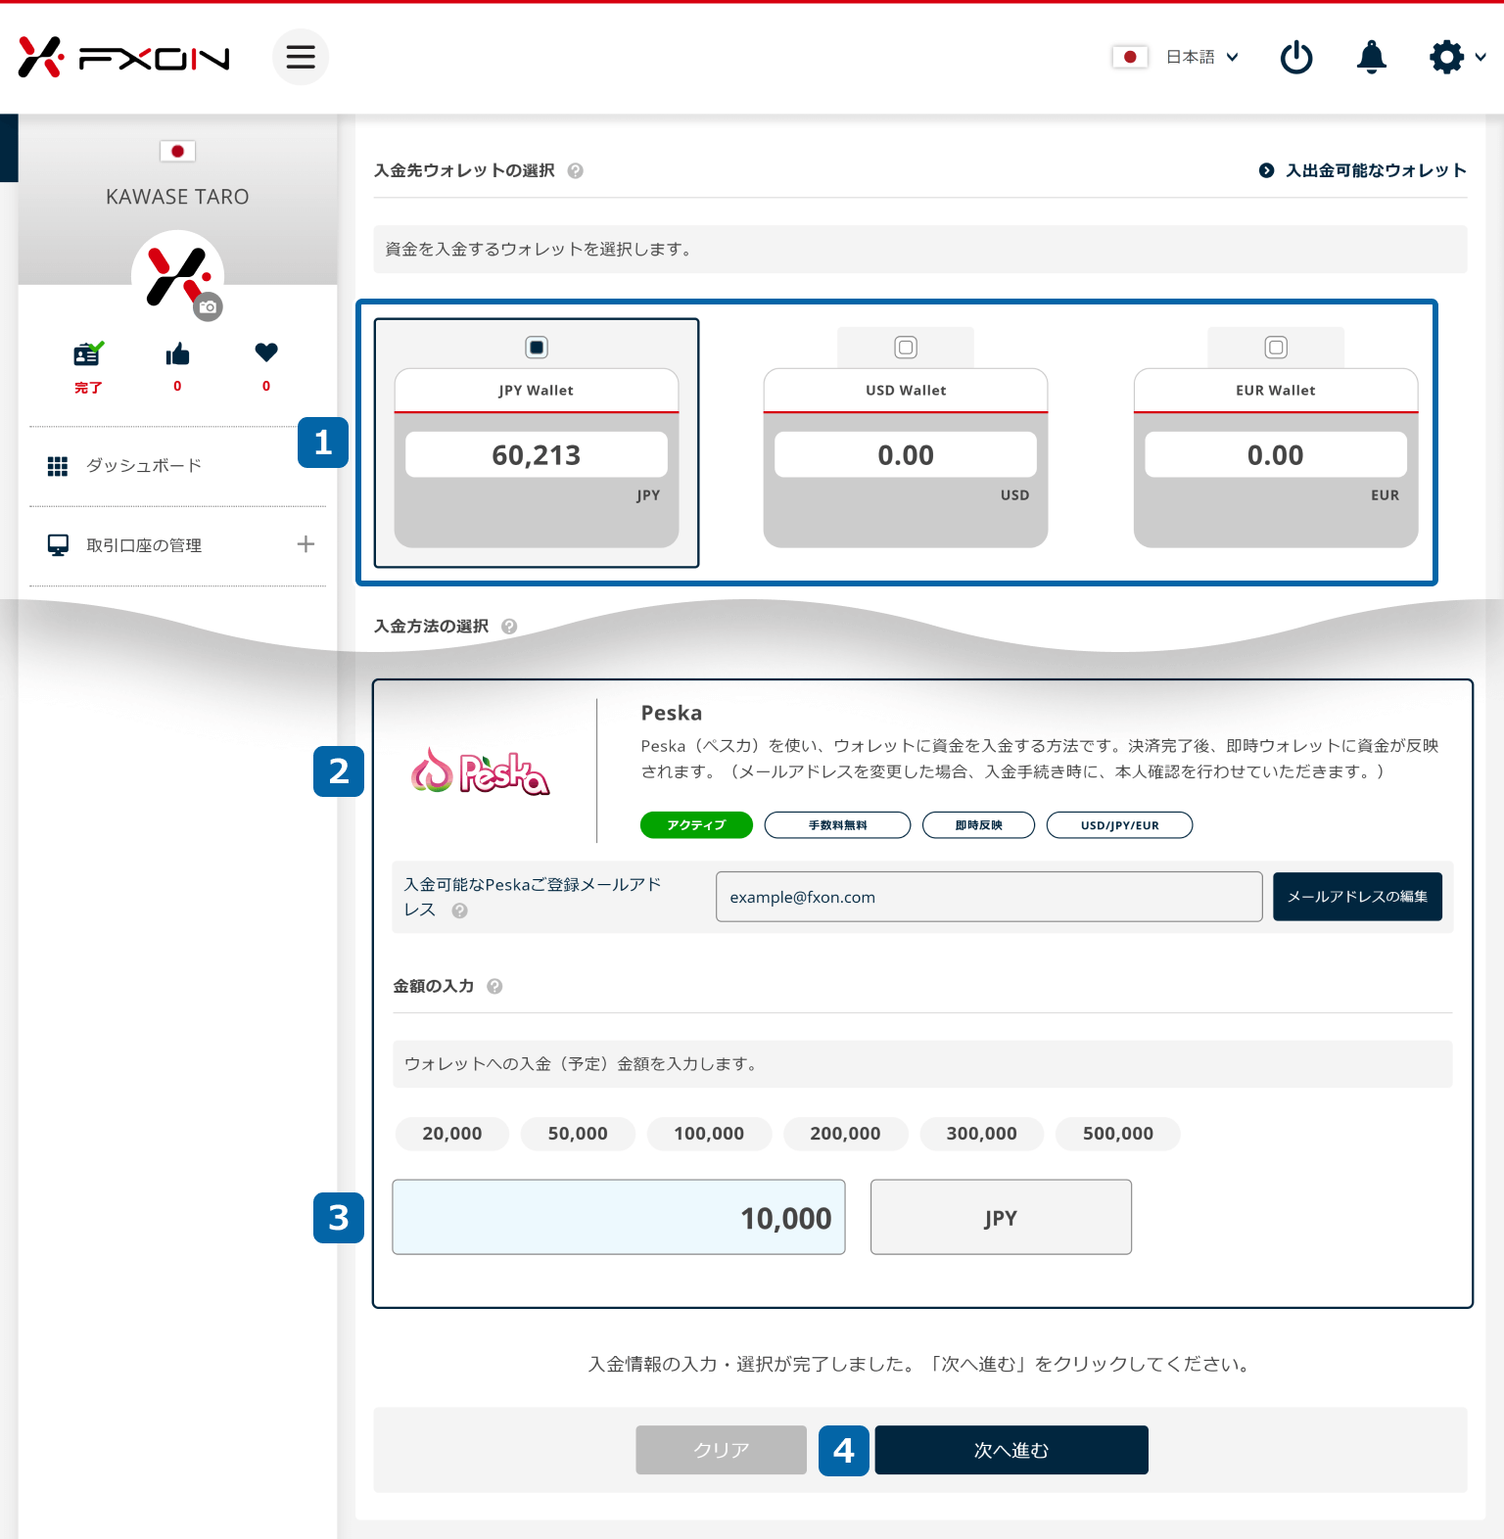Click the heart favorites icon
Viewport: 1504px width, 1539px height.
(266, 352)
